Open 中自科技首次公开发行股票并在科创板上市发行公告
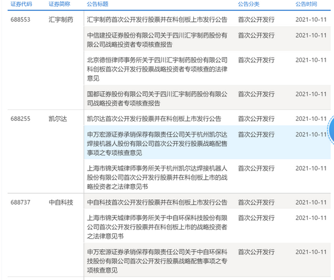334x280 pixels. point(157,202)
